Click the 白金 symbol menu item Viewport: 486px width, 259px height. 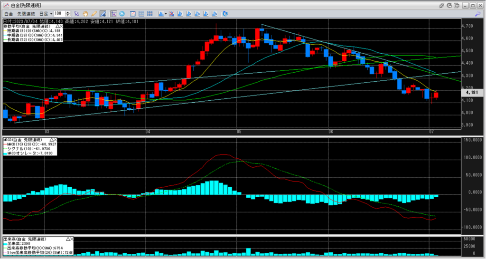(x=8, y=14)
